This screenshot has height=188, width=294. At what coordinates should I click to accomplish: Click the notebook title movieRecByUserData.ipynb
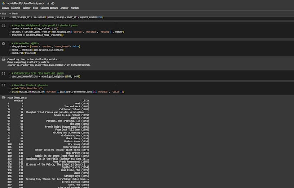[25, 3]
